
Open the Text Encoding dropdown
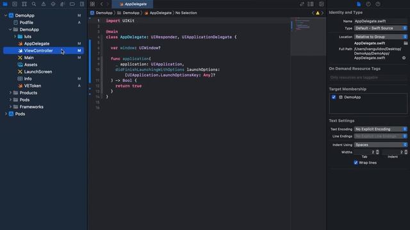click(x=381, y=129)
